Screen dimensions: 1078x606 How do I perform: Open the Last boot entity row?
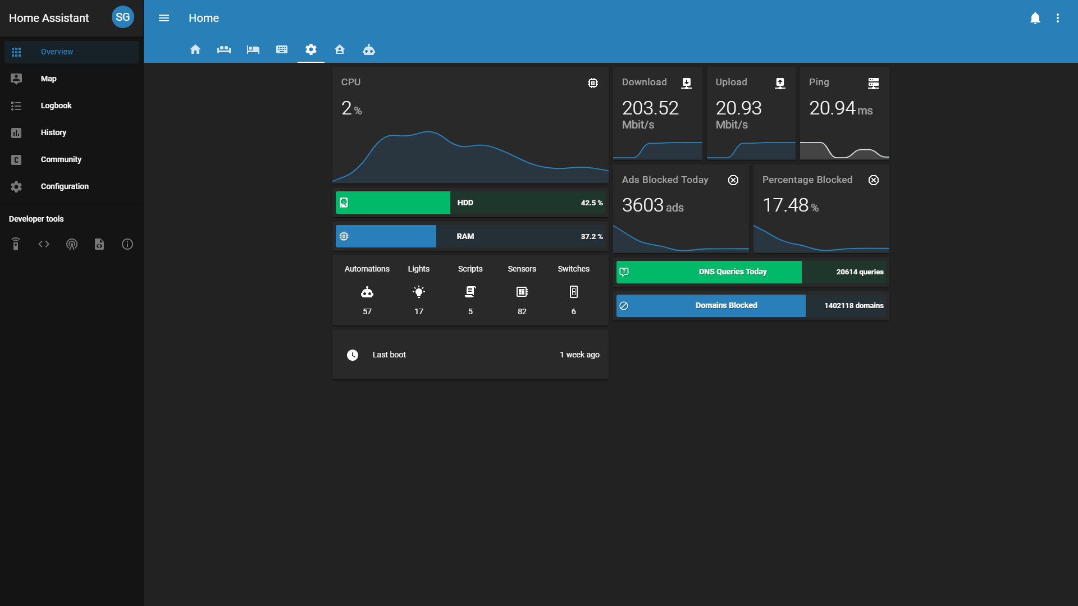click(x=471, y=355)
